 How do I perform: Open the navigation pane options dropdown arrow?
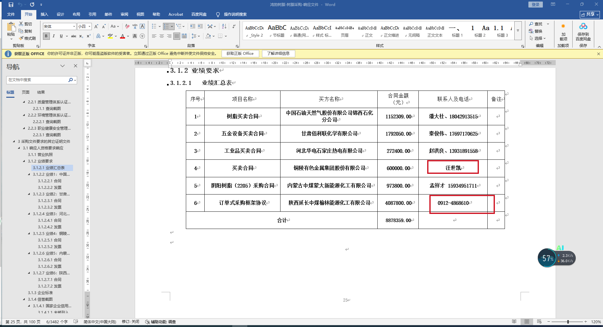tap(62, 66)
